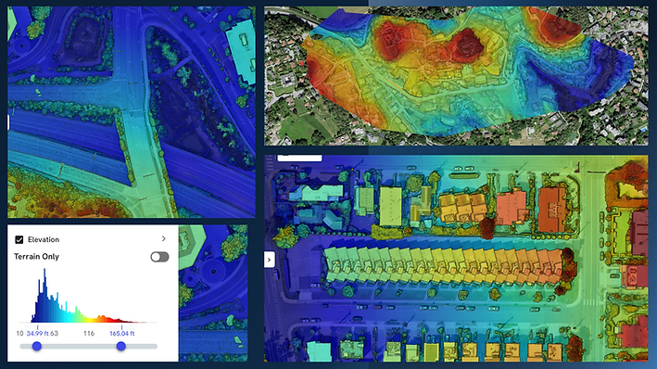Toggle the Terrain Only switch
The height and width of the screenshot is (369, 657).
tap(159, 257)
